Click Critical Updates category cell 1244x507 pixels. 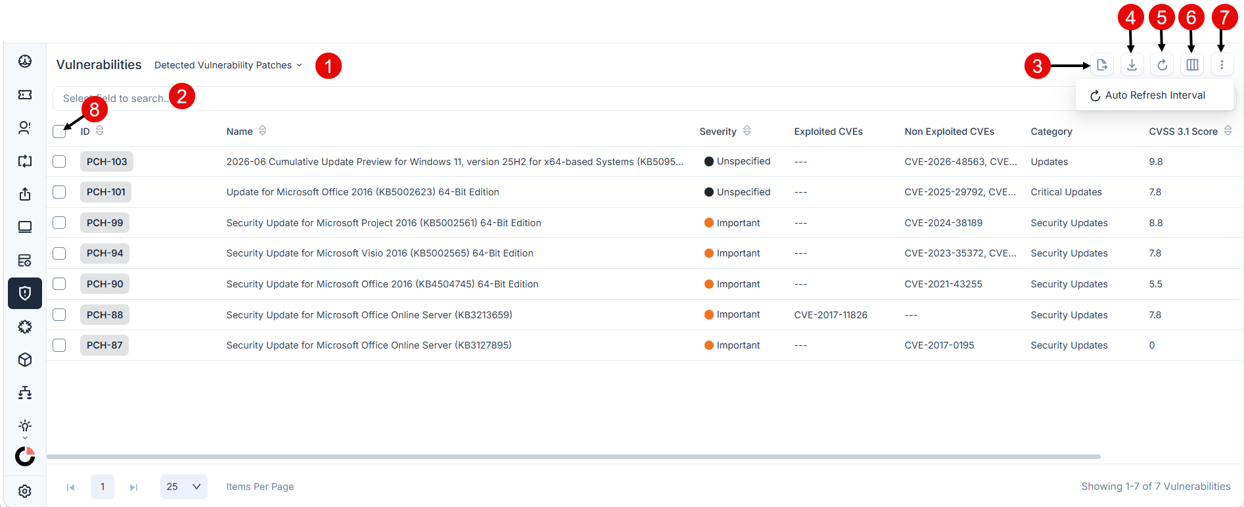coord(1066,192)
